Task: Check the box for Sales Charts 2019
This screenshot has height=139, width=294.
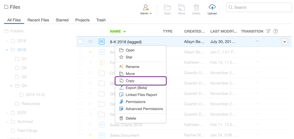Action: pos(80,124)
